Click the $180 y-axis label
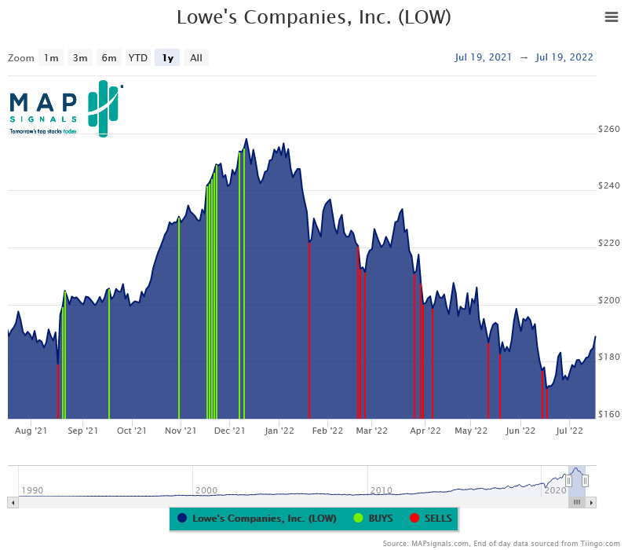This screenshot has height=550, width=628. click(609, 357)
